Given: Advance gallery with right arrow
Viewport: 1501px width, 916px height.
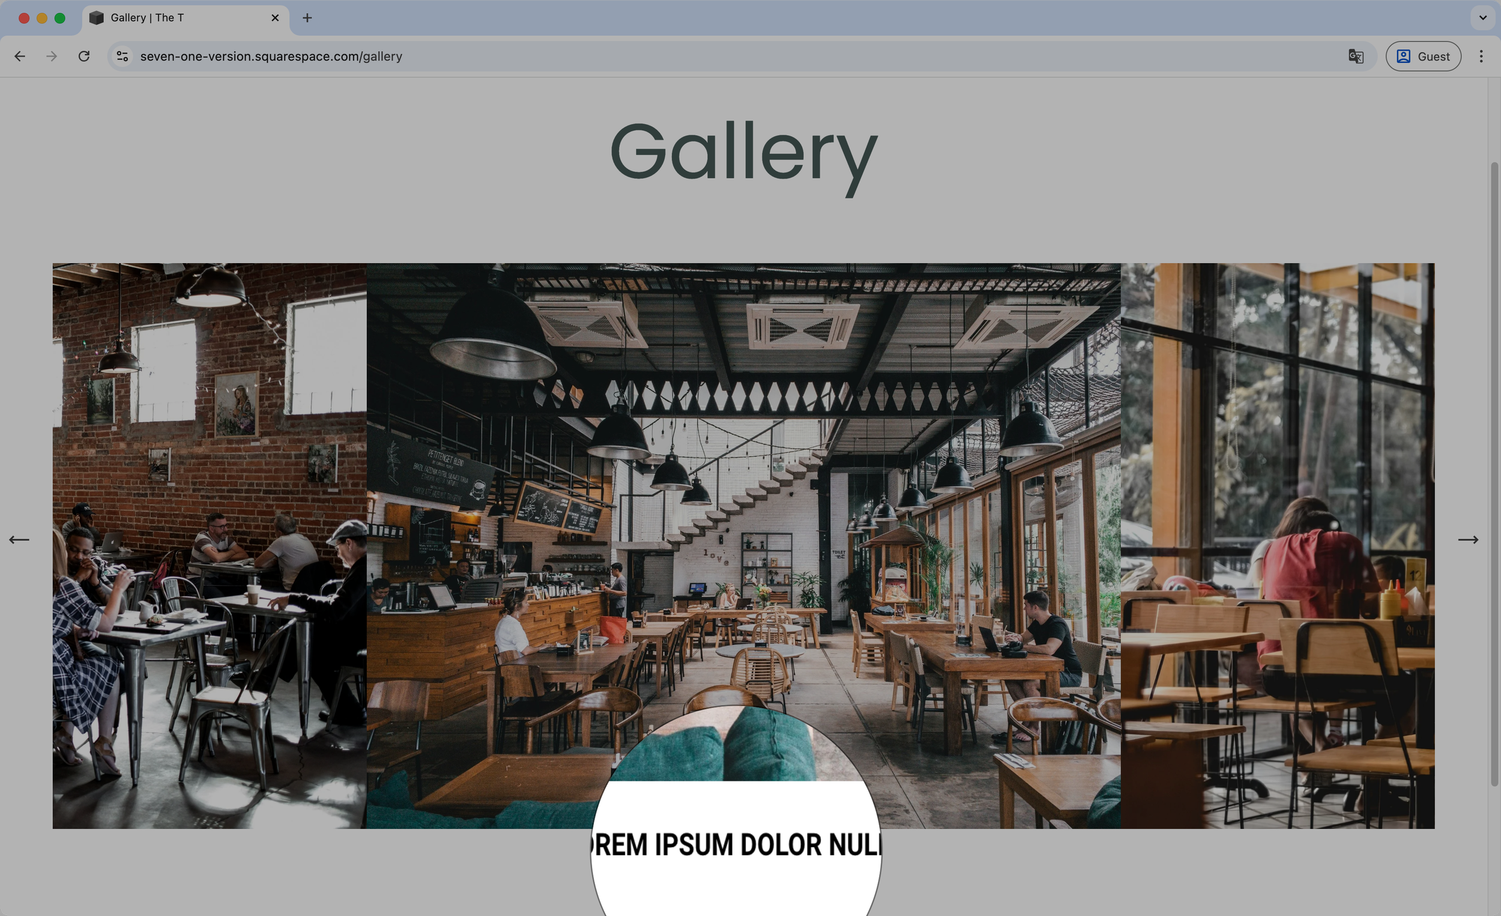Looking at the screenshot, I should click(x=1467, y=539).
